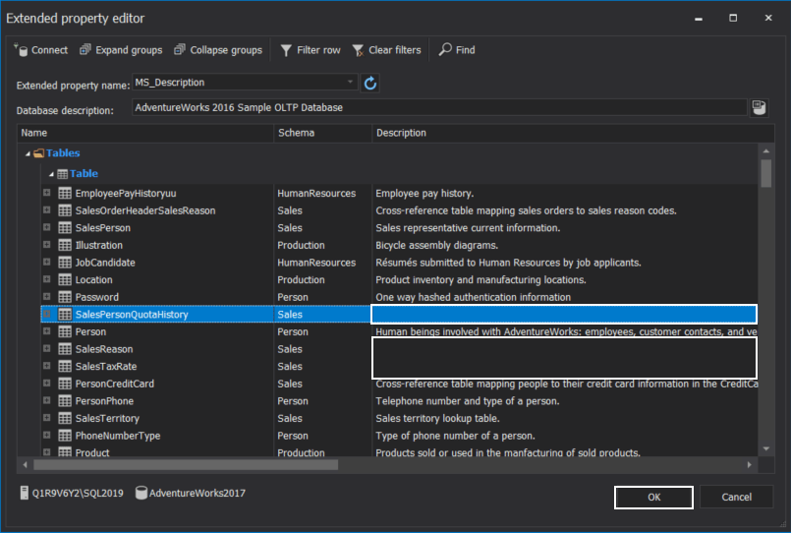Click the vertical scrollbar up arrow
This screenshot has height=533, width=791.
coord(766,150)
